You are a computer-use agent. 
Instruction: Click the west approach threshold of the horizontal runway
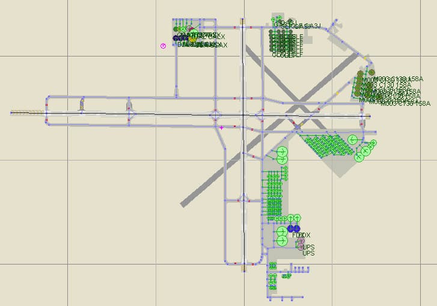pyautogui.click(x=27, y=112)
